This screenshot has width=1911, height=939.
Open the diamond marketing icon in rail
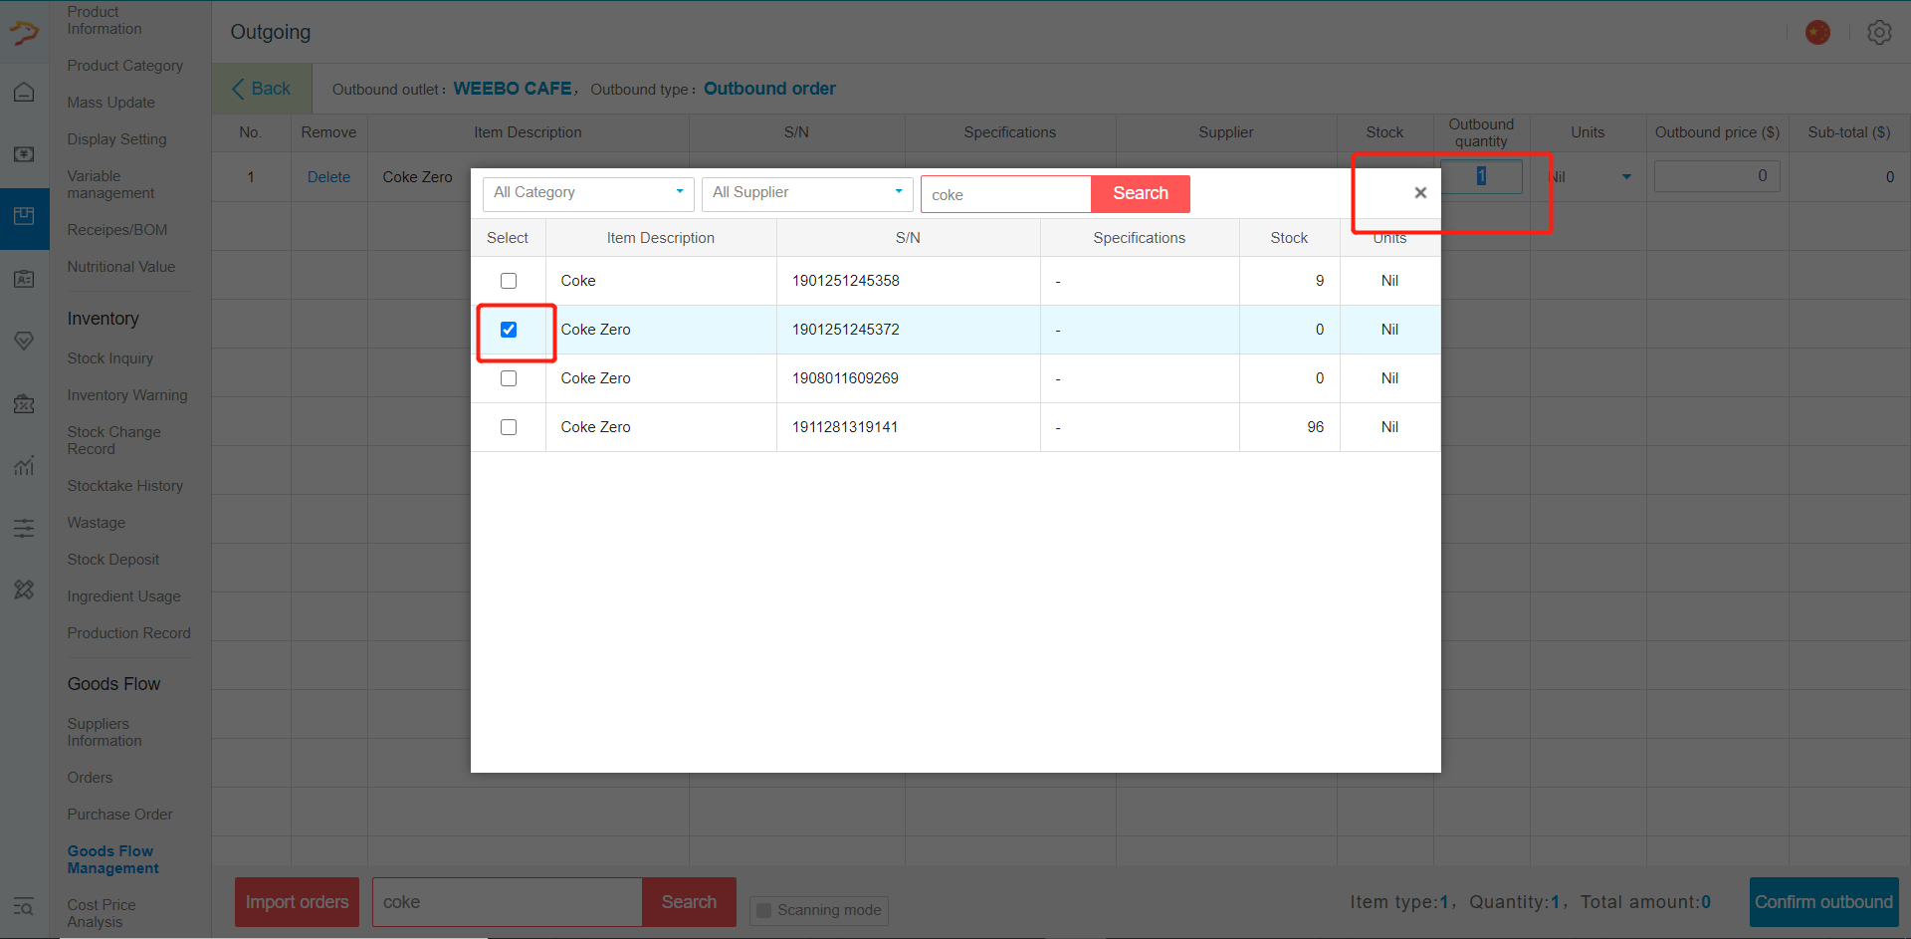point(24,341)
